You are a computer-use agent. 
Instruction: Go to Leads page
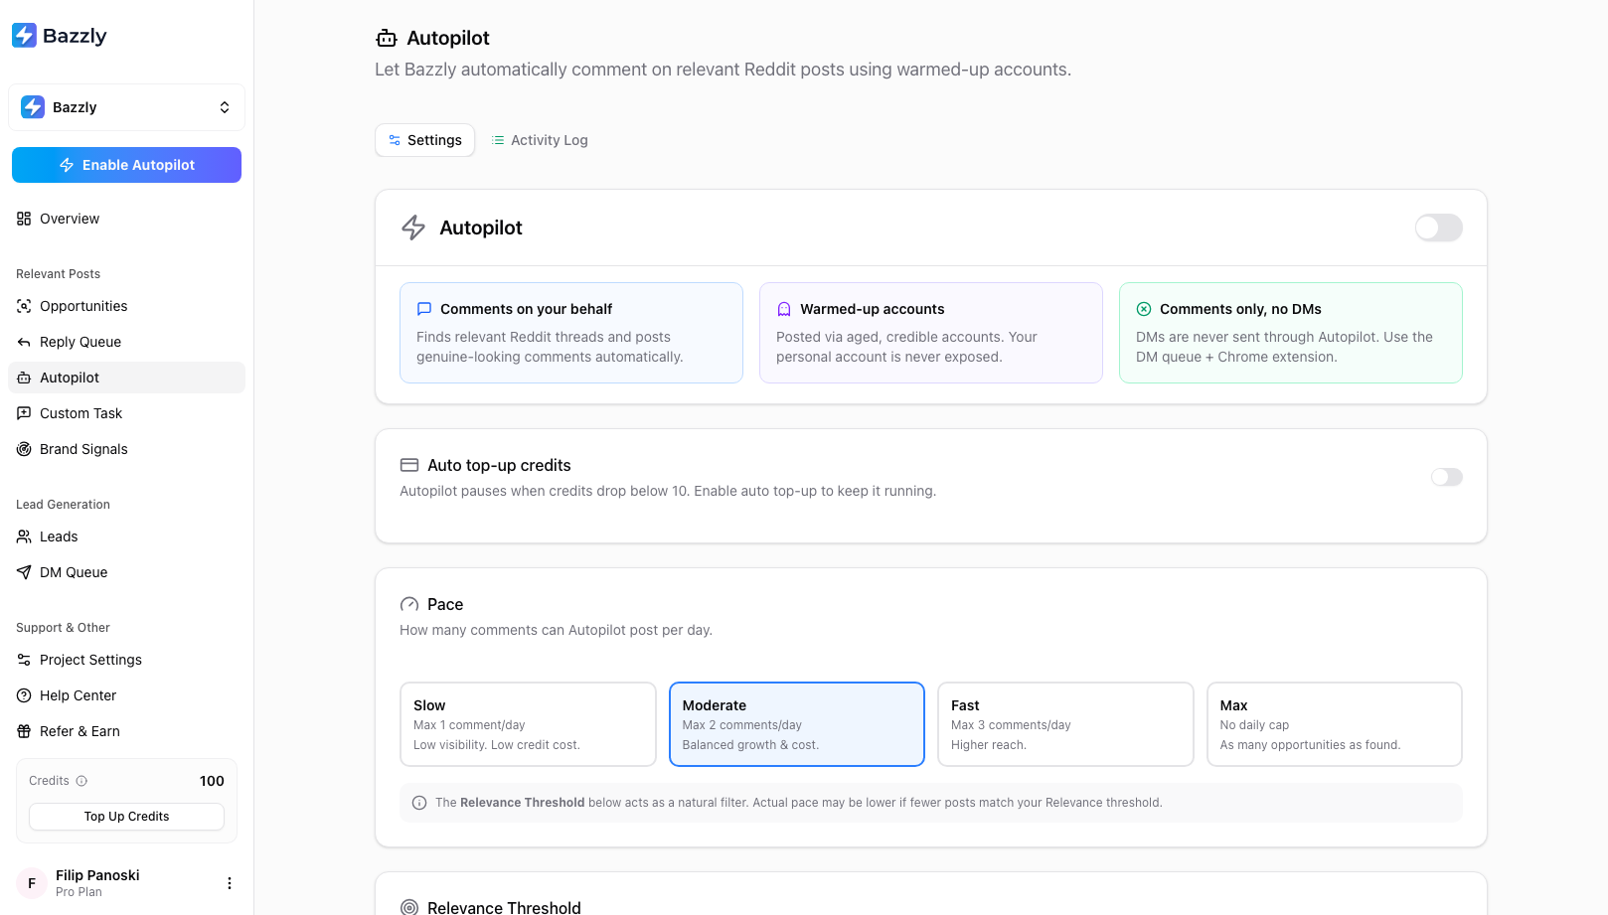pos(126,536)
